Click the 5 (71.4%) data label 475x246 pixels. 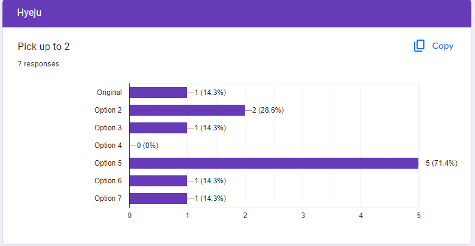pyautogui.click(x=442, y=163)
